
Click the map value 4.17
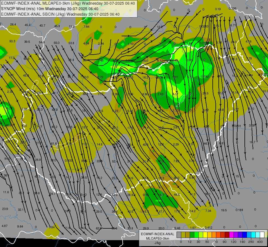(175, 94)
